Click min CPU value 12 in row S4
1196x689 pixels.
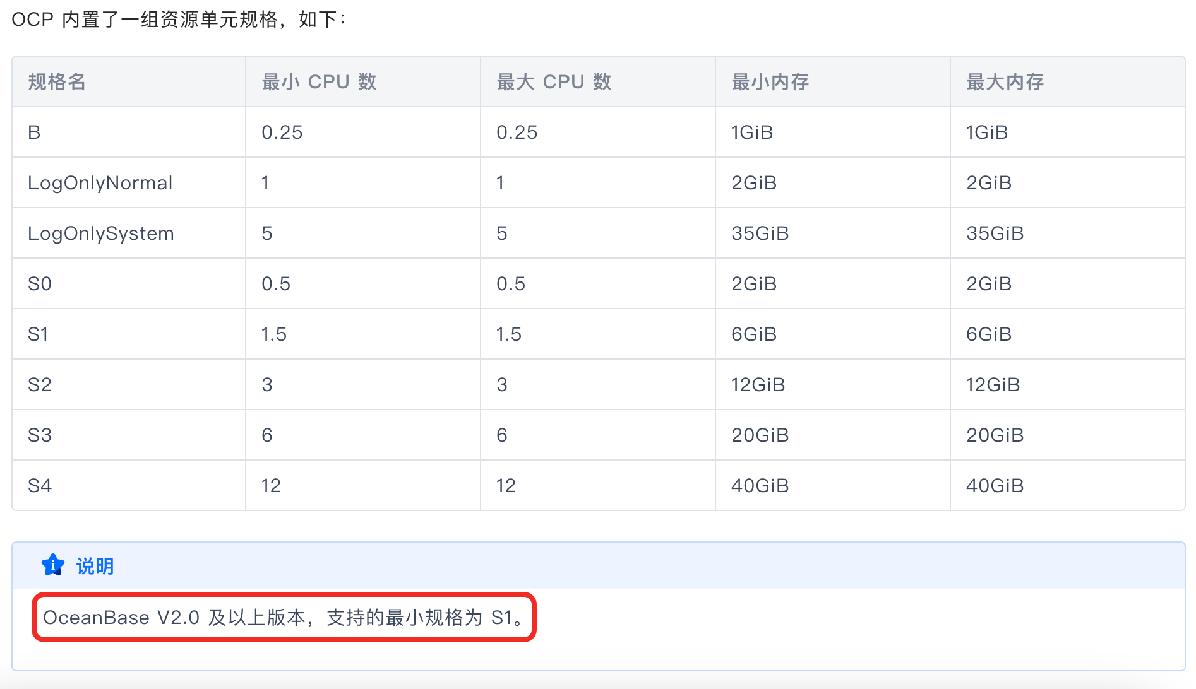pyautogui.click(x=271, y=486)
